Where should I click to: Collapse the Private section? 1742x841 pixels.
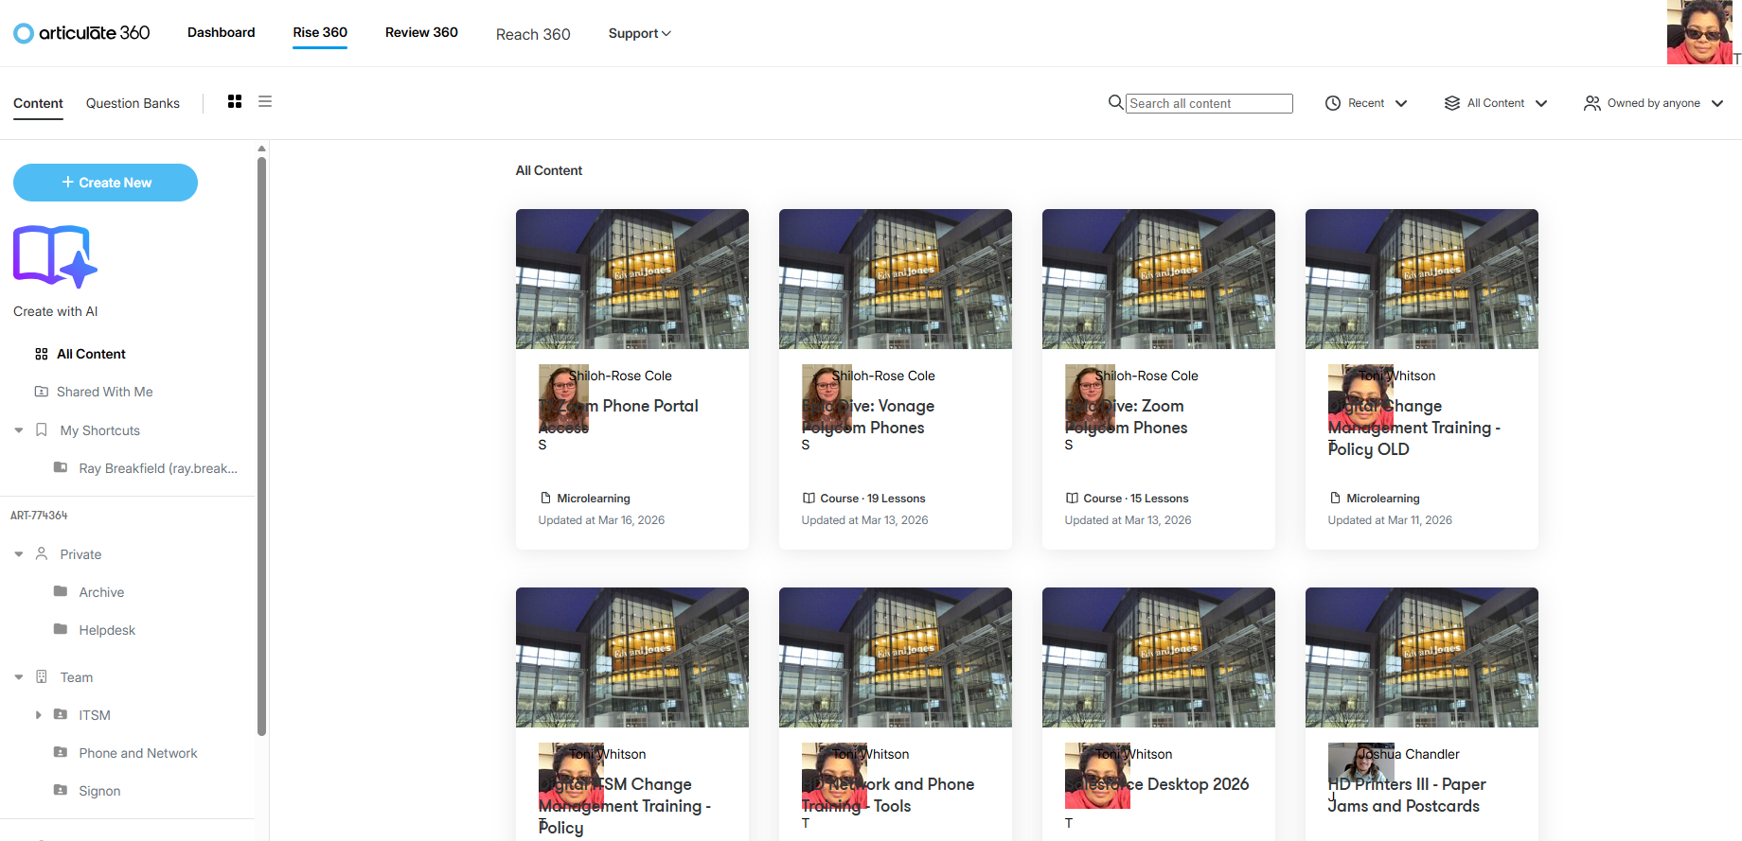(19, 554)
